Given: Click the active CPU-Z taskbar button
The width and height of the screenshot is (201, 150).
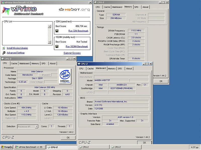Looking at the screenshot, I should pos(62,147).
